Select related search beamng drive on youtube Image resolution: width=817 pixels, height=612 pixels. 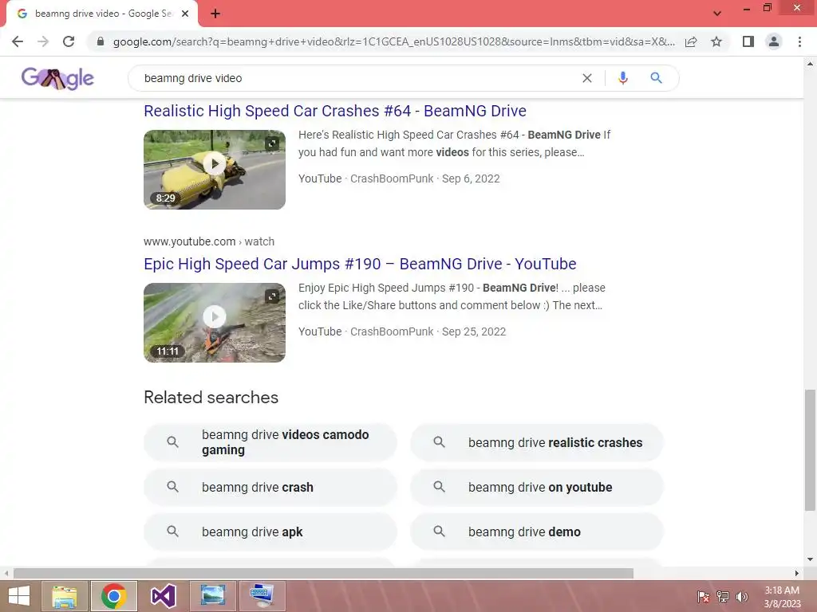[x=537, y=487]
